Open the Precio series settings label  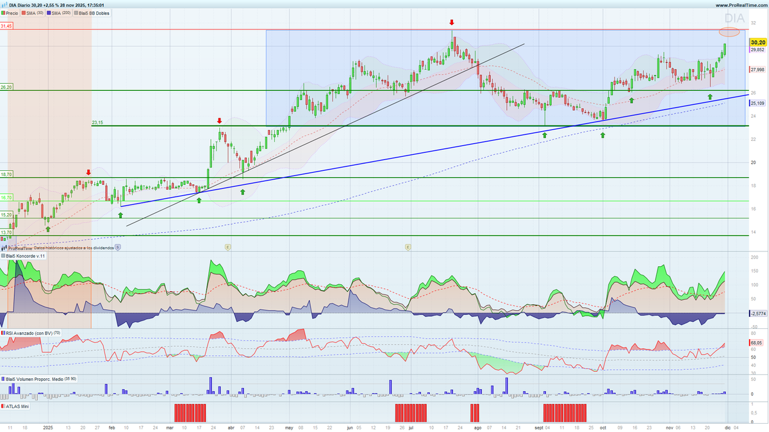[10, 13]
